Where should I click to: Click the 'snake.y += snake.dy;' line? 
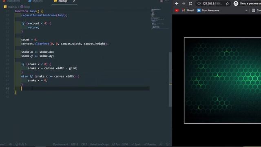(38, 56)
